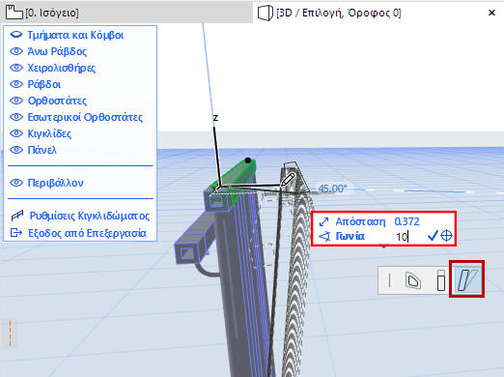Click the dashed orange panel handle
The image size is (504, 377).
point(10,333)
